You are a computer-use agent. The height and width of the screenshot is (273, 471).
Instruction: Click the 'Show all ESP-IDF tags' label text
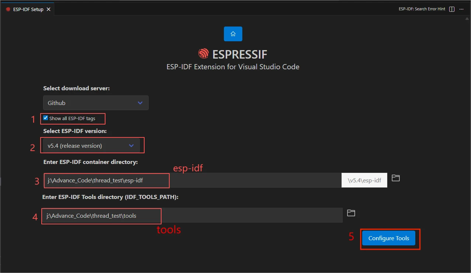72,119
